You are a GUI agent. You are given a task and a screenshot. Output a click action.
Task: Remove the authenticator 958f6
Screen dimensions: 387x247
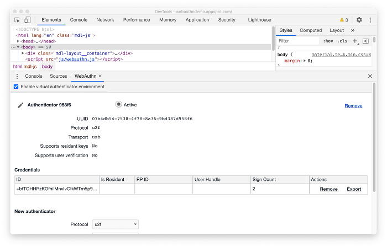click(x=353, y=106)
